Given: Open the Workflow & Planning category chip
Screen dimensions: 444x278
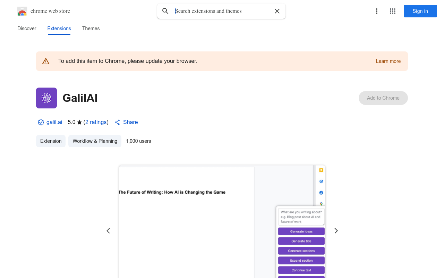Looking at the screenshot, I should pyautogui.click(x=95, y=141).
